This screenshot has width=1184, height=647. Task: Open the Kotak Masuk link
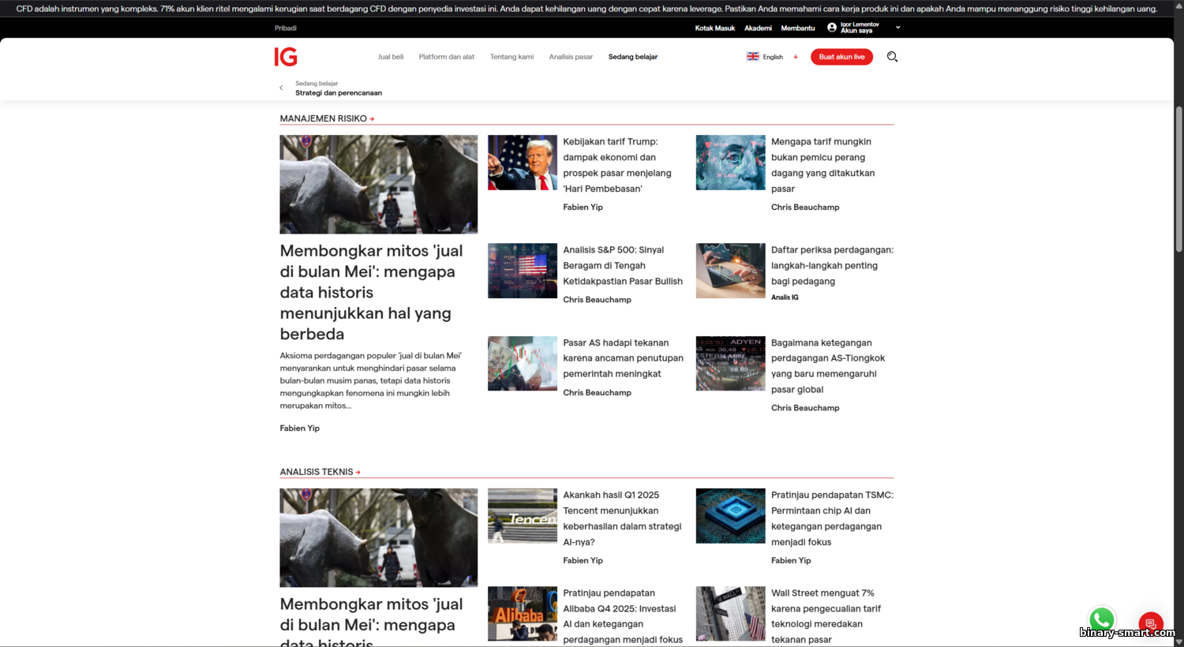714,28
